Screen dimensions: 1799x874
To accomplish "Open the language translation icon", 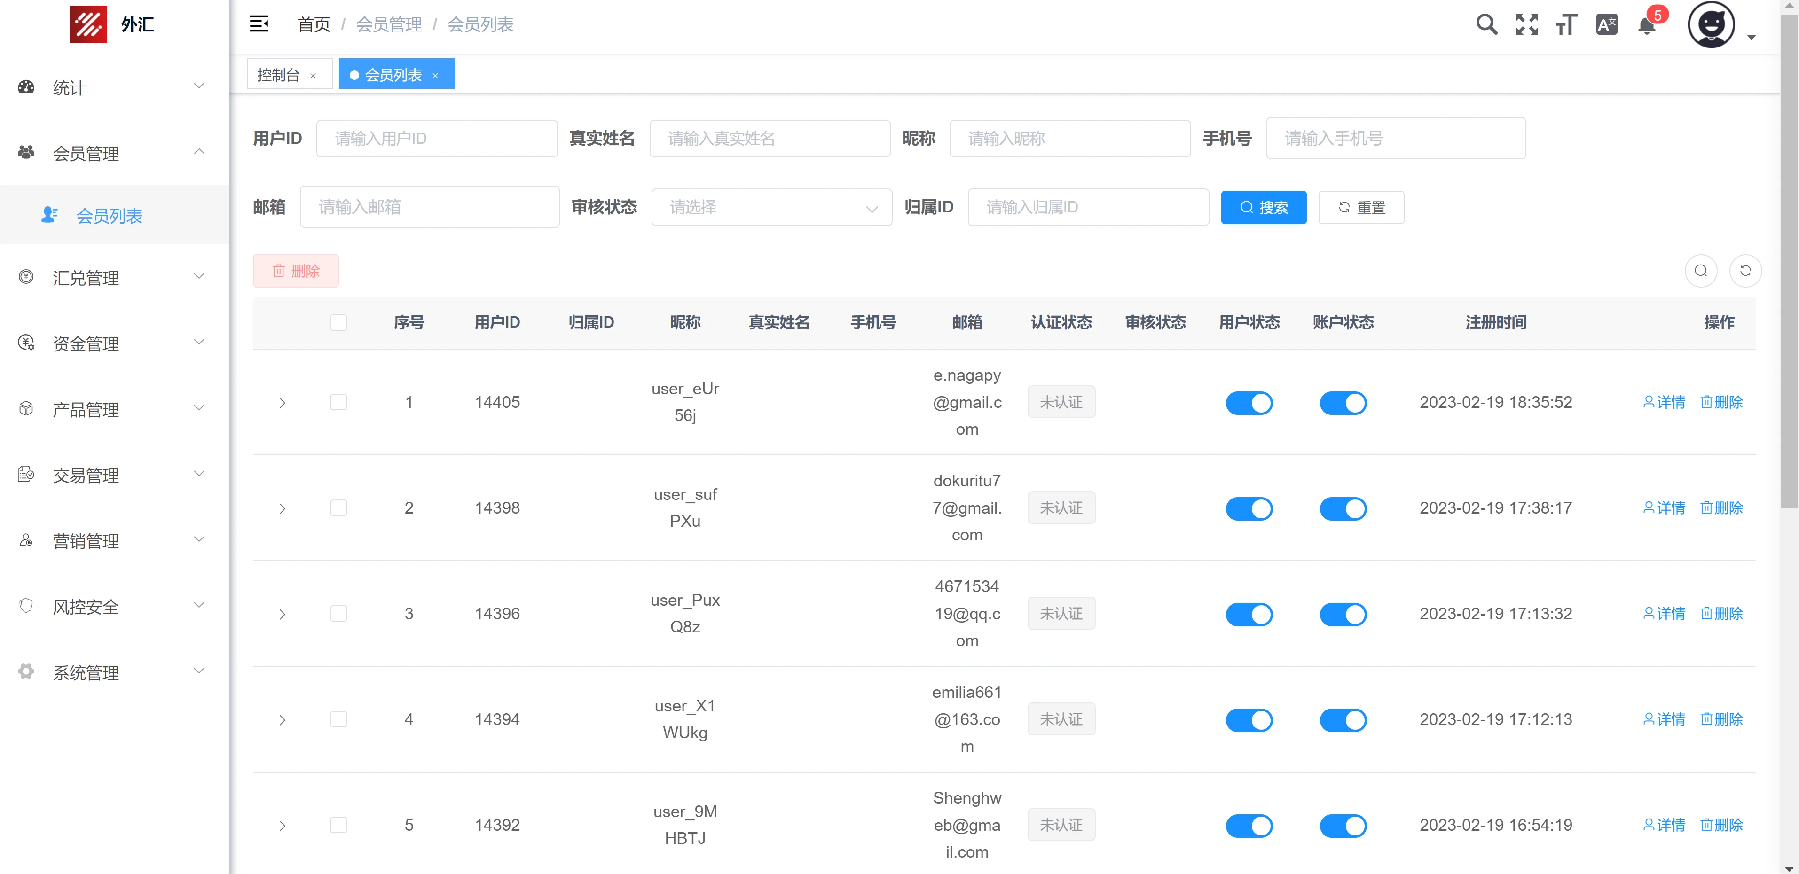I will [1606, 25].
